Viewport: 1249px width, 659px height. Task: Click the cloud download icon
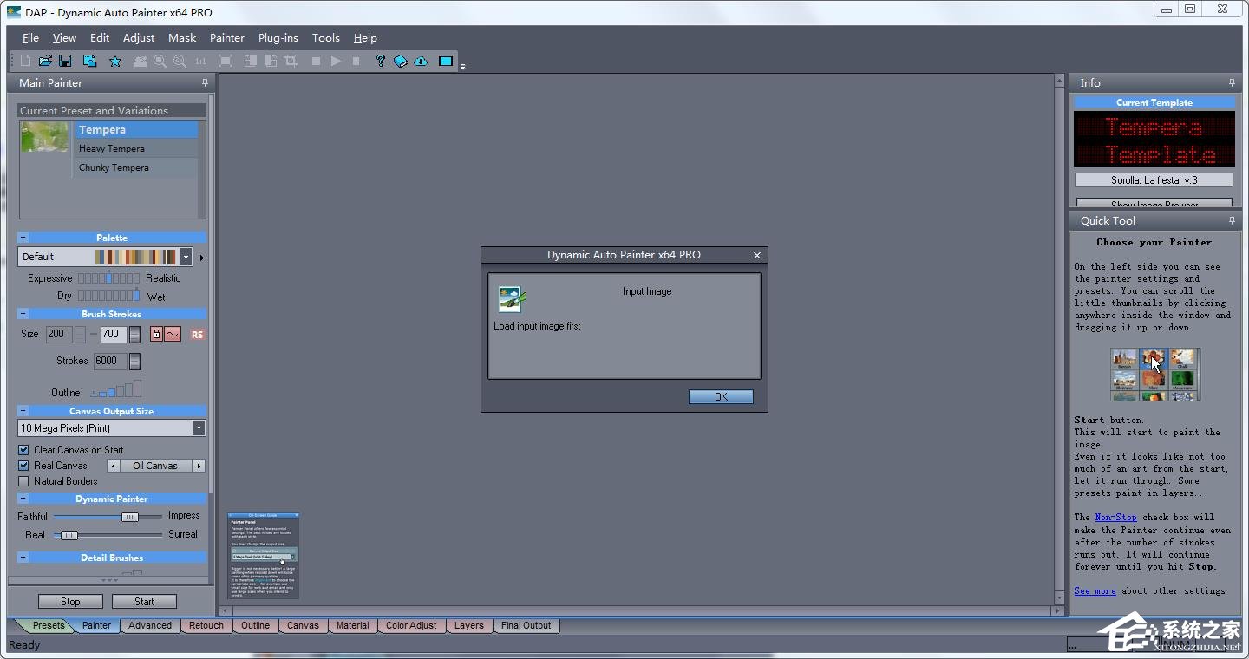click(x=421, y=61)
